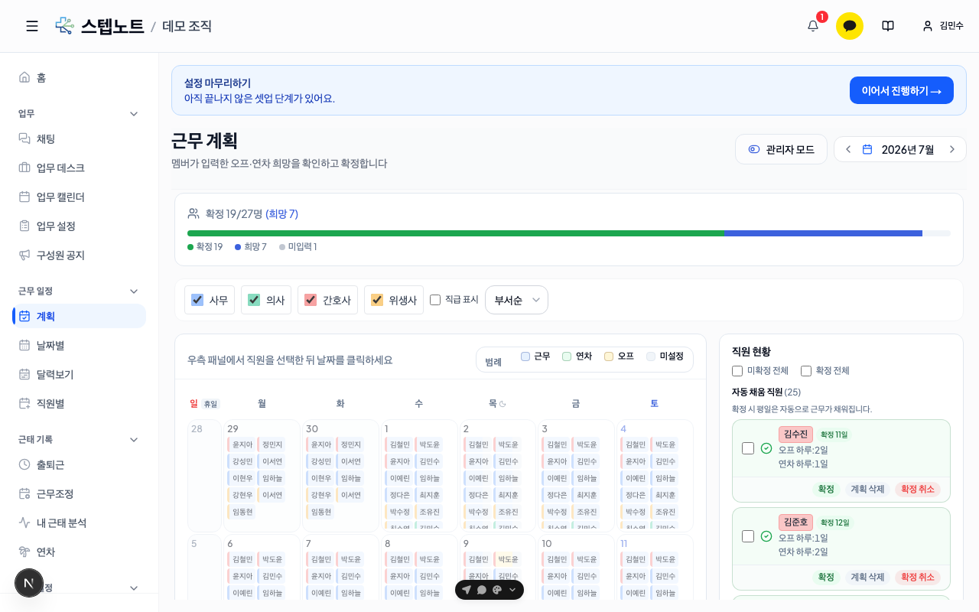
Task: Click calendar day cell 1 (수)
Action: pyautogui.click(x=418, y=476)
